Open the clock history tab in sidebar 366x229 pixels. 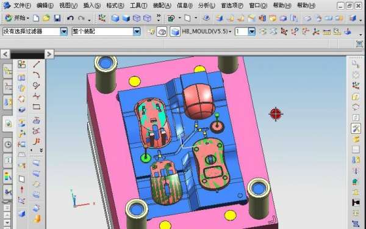tap(8, 145)
